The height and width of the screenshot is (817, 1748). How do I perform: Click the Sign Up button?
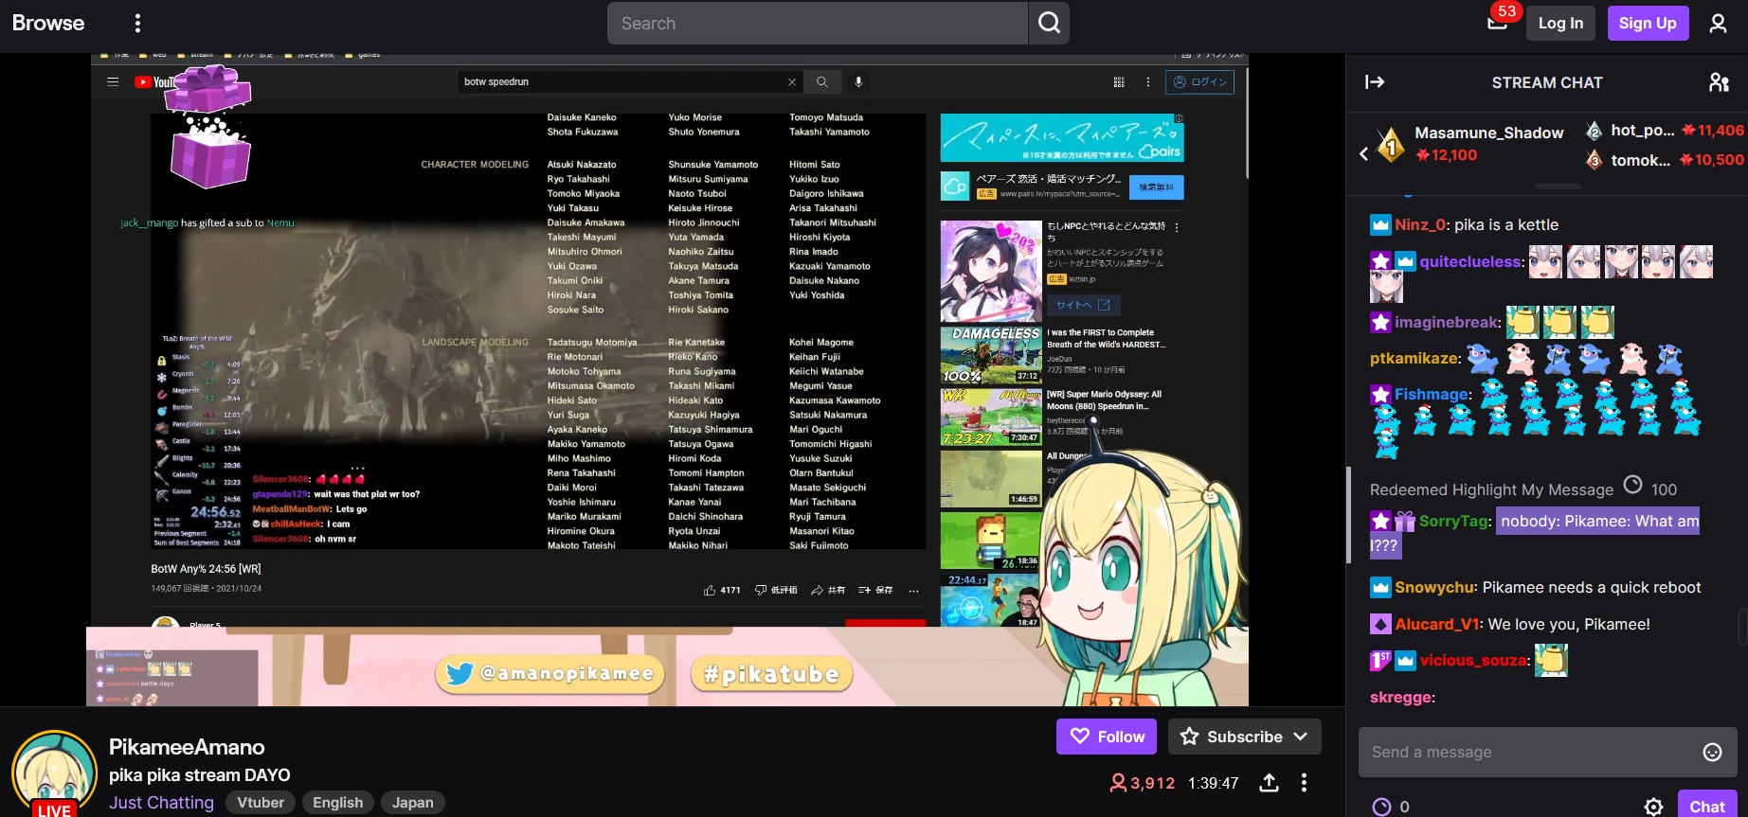pos(1647,23)
